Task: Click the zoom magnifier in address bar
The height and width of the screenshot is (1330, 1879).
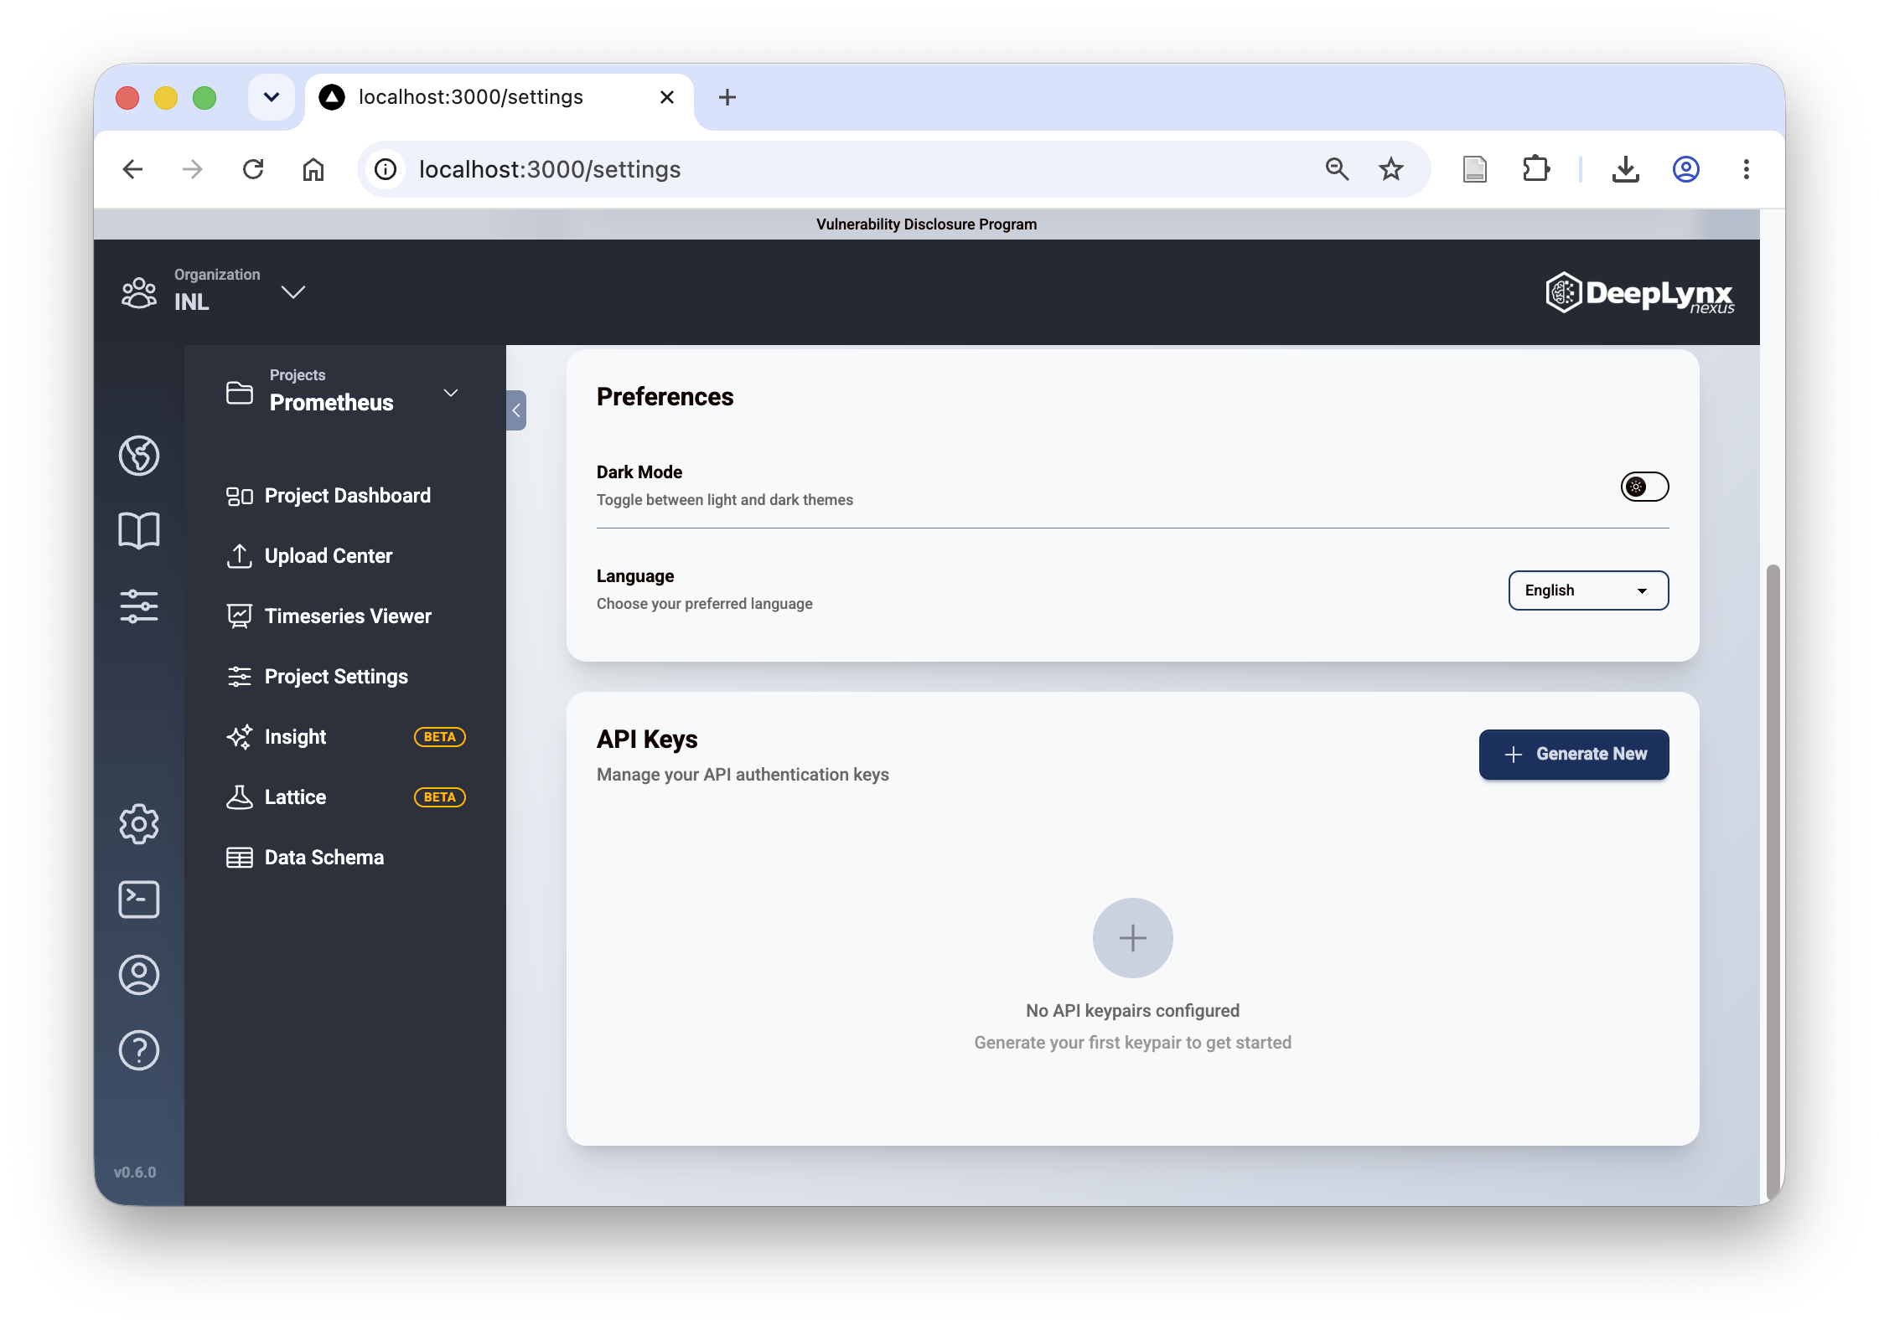Action: coord(1338,169)
